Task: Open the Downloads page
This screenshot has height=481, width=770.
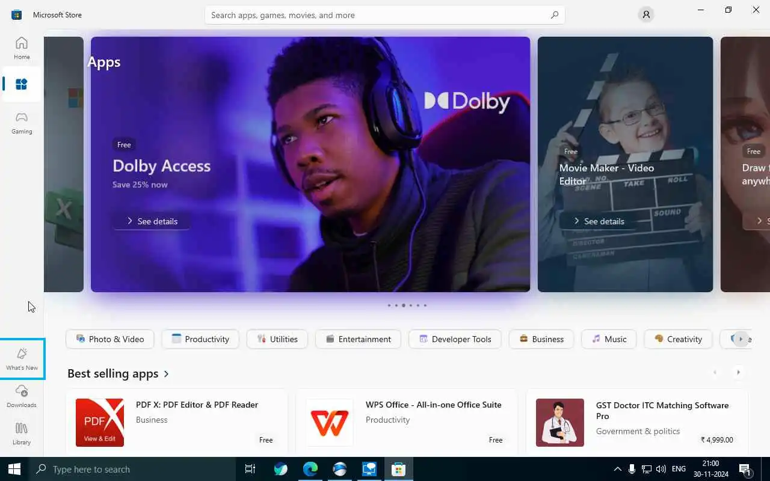Action: coord(22,396)
